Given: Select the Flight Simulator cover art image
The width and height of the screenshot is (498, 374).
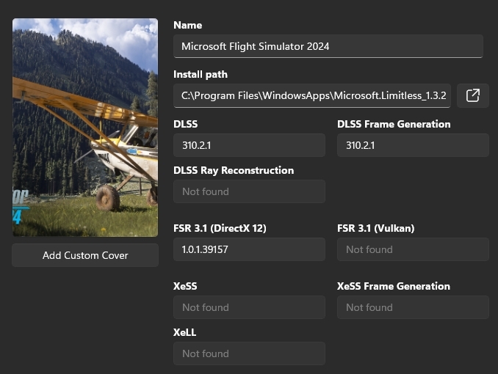Looking at the screenshot, I should point(85,128).
